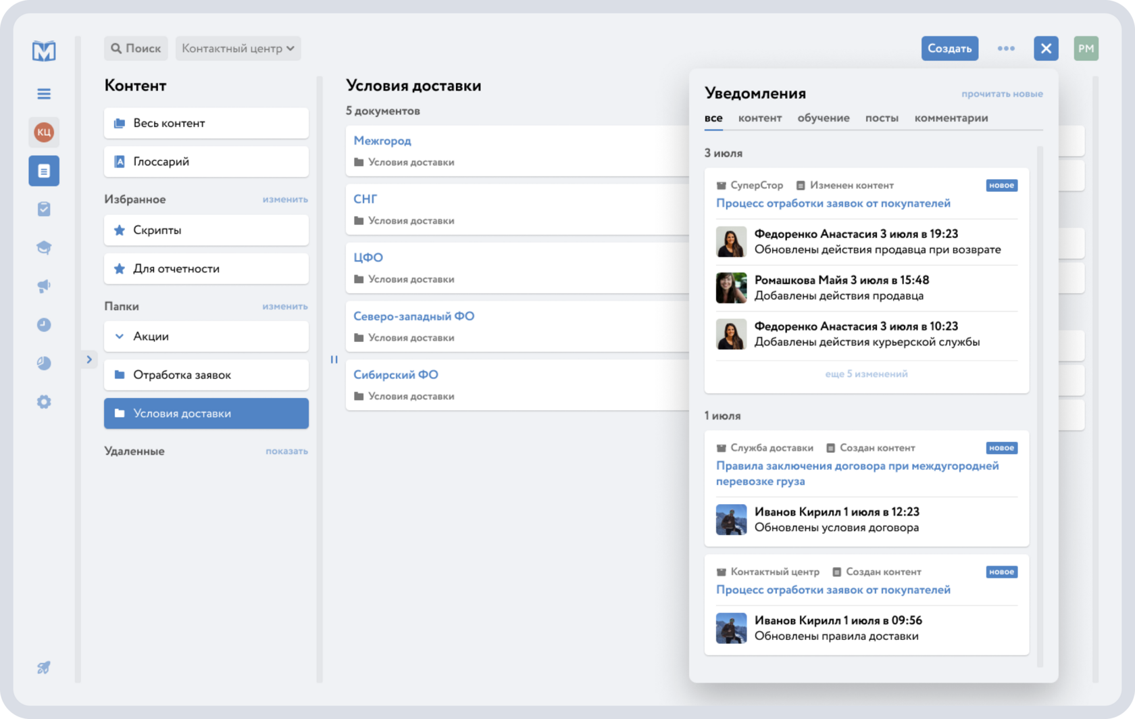Click показать next to Удаленные
The width and height of the screenshot is (1135, 719).
point(286,451)
